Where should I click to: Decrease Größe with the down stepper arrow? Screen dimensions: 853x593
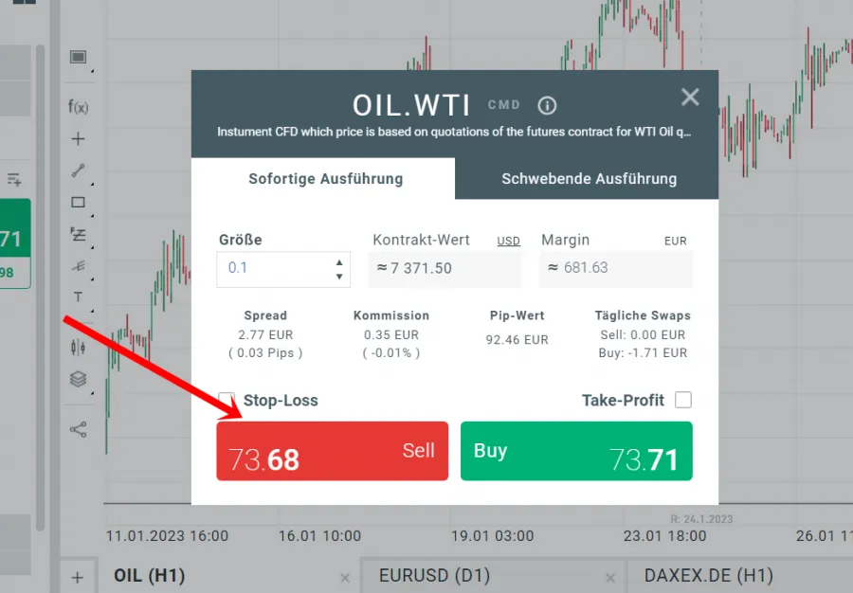339,277
